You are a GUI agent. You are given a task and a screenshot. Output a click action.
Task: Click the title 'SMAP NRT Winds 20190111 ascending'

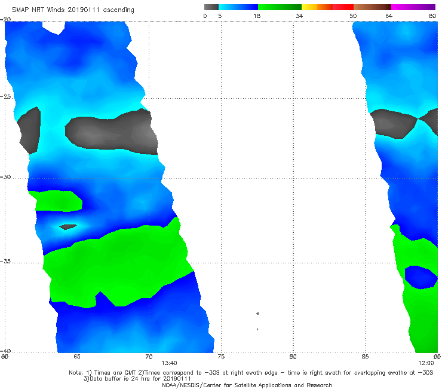73,10
